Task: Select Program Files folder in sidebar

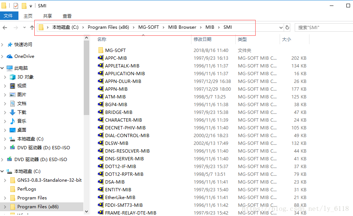Action: click(x=32, y=198)
